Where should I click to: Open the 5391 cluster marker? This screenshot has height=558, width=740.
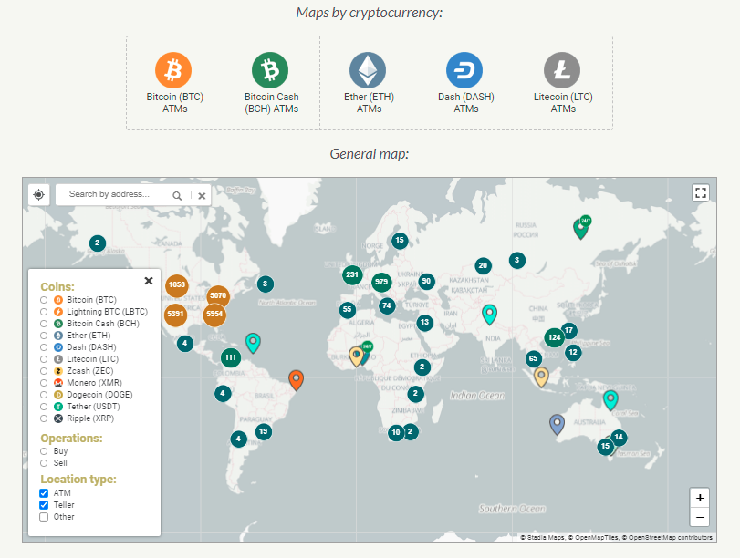[x=175, y=315]
